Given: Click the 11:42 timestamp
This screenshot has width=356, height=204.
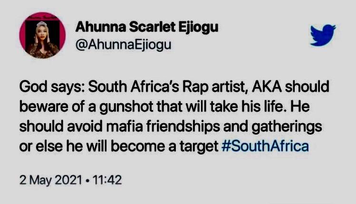Looking at the screenshot, I should tap(107, 180).
